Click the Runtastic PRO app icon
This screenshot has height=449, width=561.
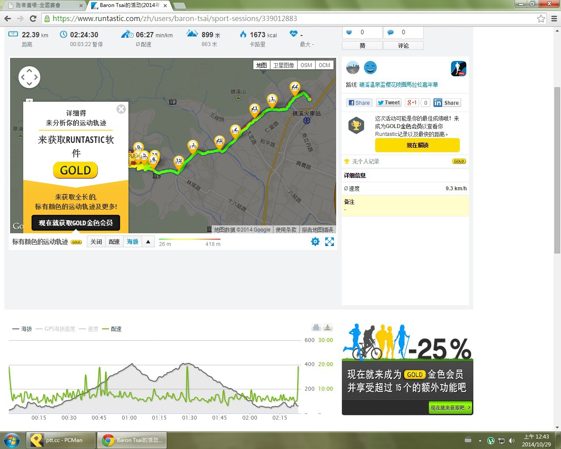[x=458, y=68]
